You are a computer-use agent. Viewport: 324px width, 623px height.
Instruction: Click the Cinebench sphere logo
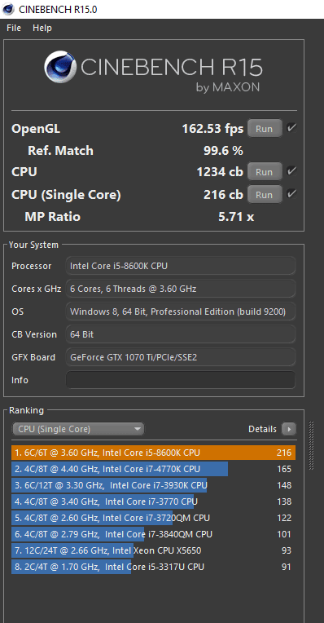60,67
